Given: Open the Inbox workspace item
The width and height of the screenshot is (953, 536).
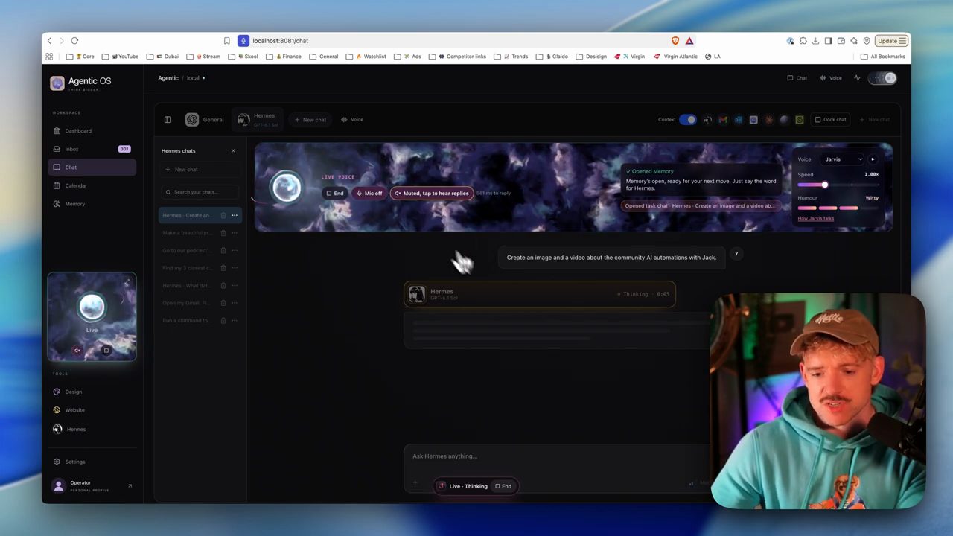Looking at the screenshot, I should click(92, 149).
